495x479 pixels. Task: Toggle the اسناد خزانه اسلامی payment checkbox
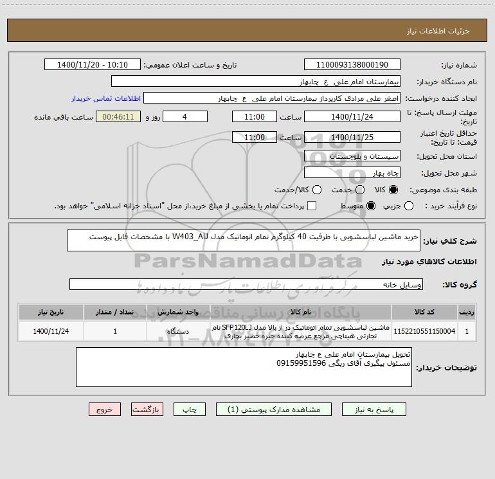(x=312, y=206)
